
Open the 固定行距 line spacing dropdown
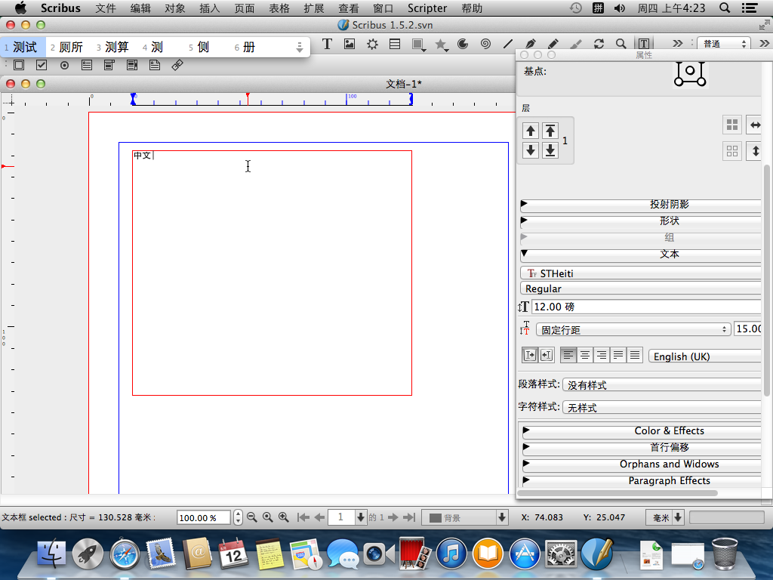pyautogui.click(x=633, y=330)
